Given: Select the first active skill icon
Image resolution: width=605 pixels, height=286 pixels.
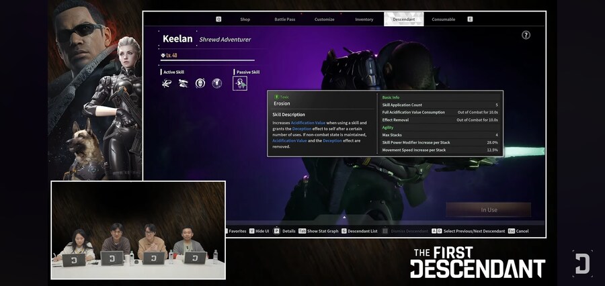Looking at the screenshot, I should (x=167, y=83).
